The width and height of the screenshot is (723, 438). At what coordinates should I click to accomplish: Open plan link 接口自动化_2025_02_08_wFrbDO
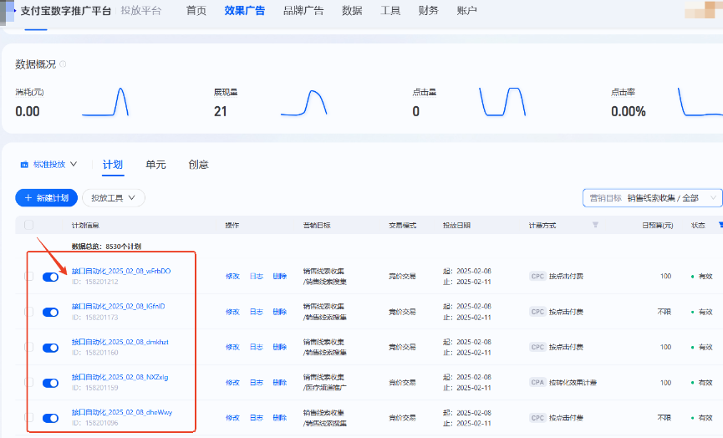(121, 271)
